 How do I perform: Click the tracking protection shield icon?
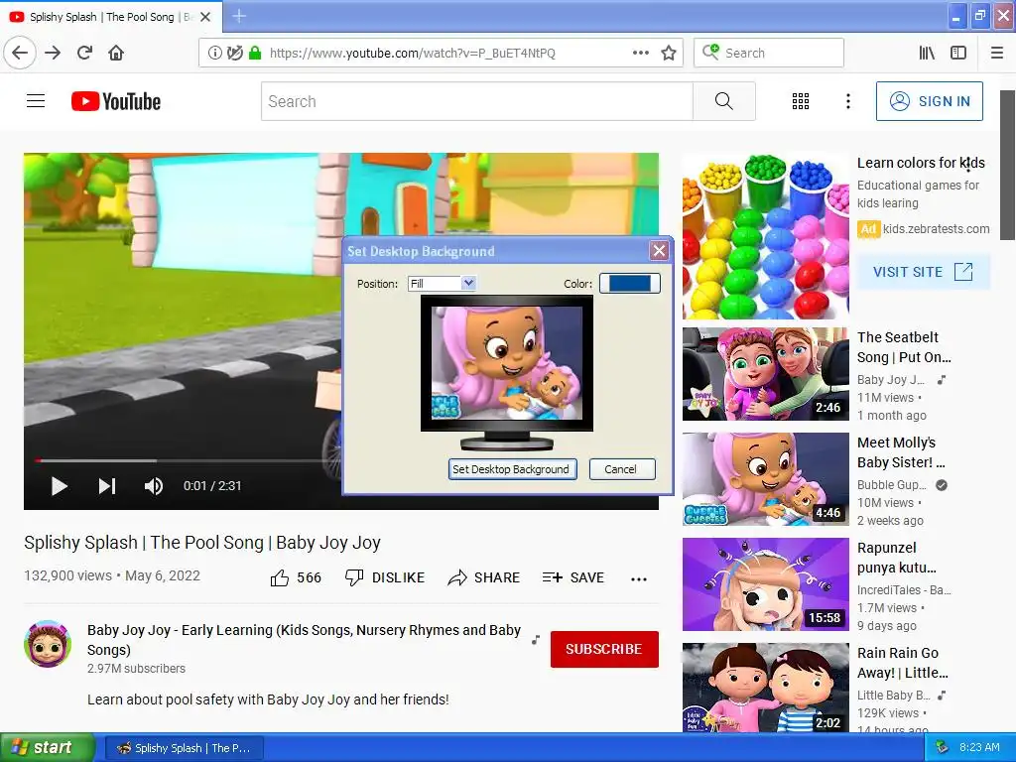point(234,54)
